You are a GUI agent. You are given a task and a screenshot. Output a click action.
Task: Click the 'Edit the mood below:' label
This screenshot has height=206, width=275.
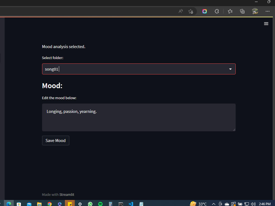click(x=59, y=98)
